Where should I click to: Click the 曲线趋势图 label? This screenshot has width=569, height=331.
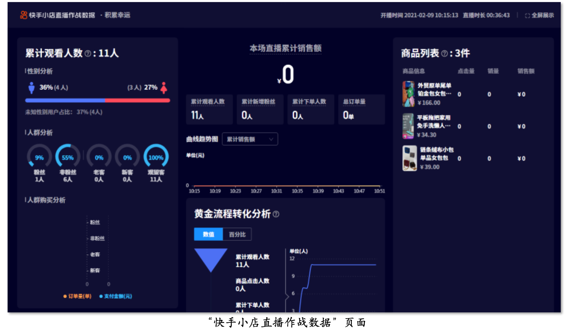tap(202, 139)
